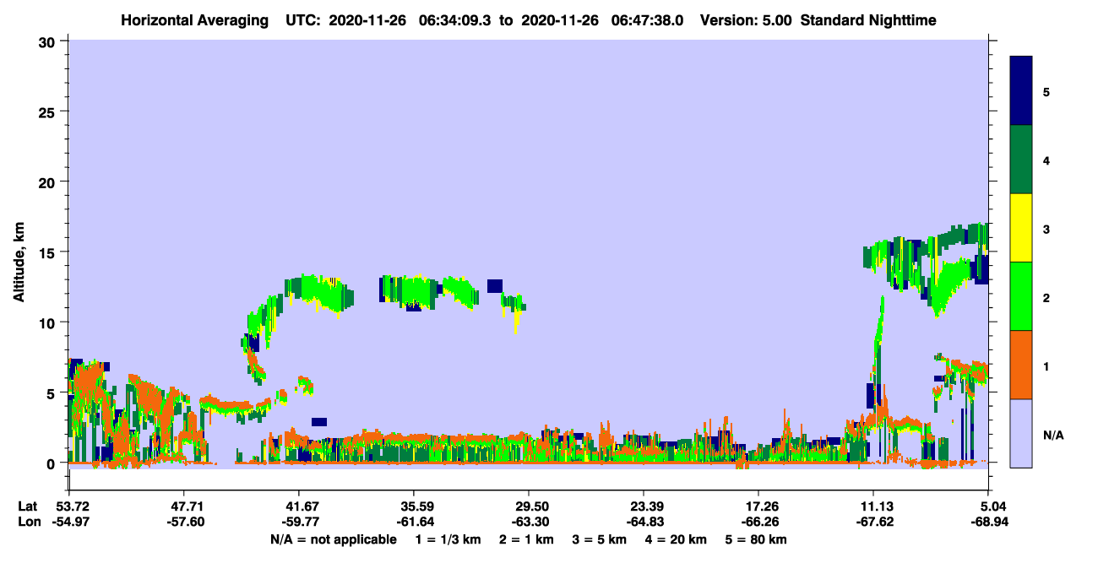Click the end time '06:47:38.0' in the title
Viewport: 1098px width, 563px height.
(645, 20)
